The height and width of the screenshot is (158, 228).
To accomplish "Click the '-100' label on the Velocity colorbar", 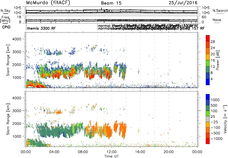I will (x=215, y=127).
